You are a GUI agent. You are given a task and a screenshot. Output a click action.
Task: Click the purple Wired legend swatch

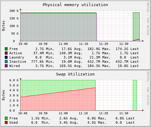point(6,66)
